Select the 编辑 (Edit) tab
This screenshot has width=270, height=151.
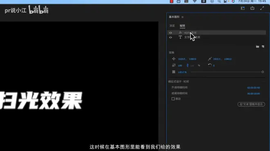(182, 26)
